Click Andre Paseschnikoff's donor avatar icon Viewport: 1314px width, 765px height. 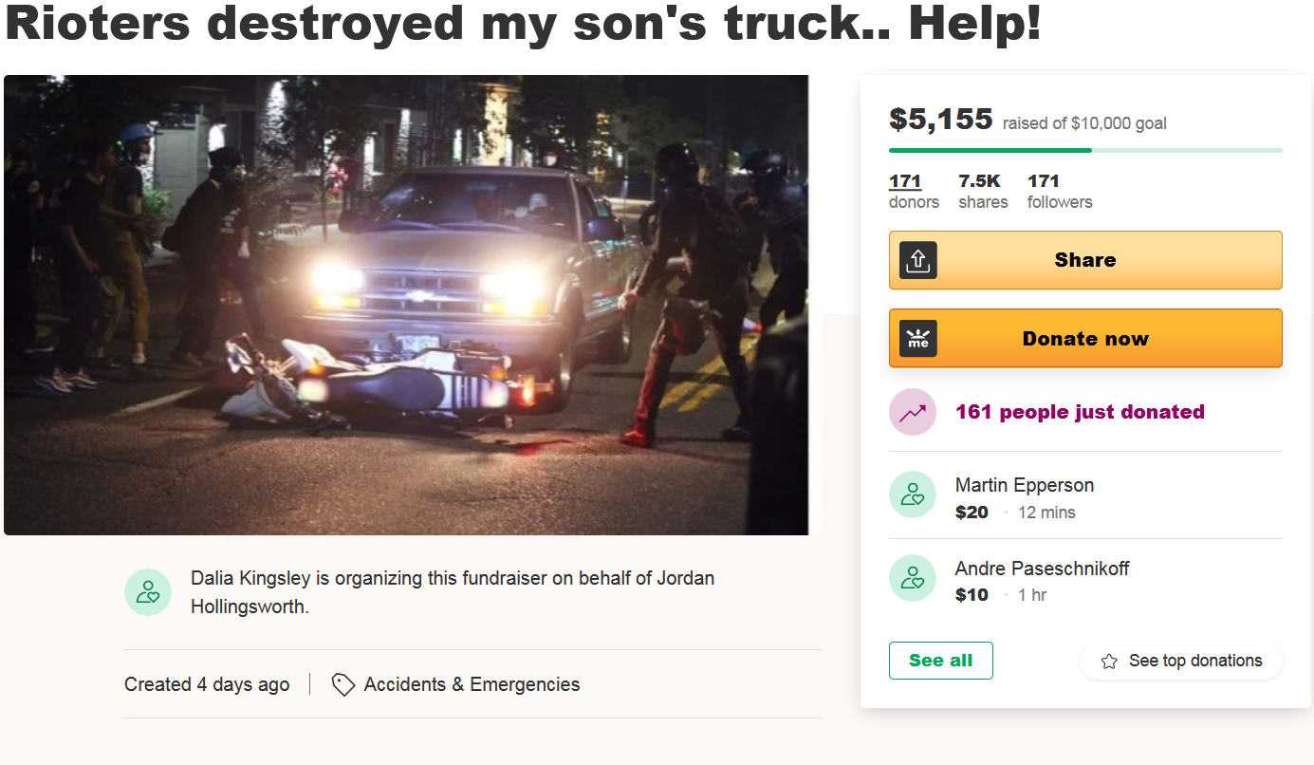(x=913, y=578)
